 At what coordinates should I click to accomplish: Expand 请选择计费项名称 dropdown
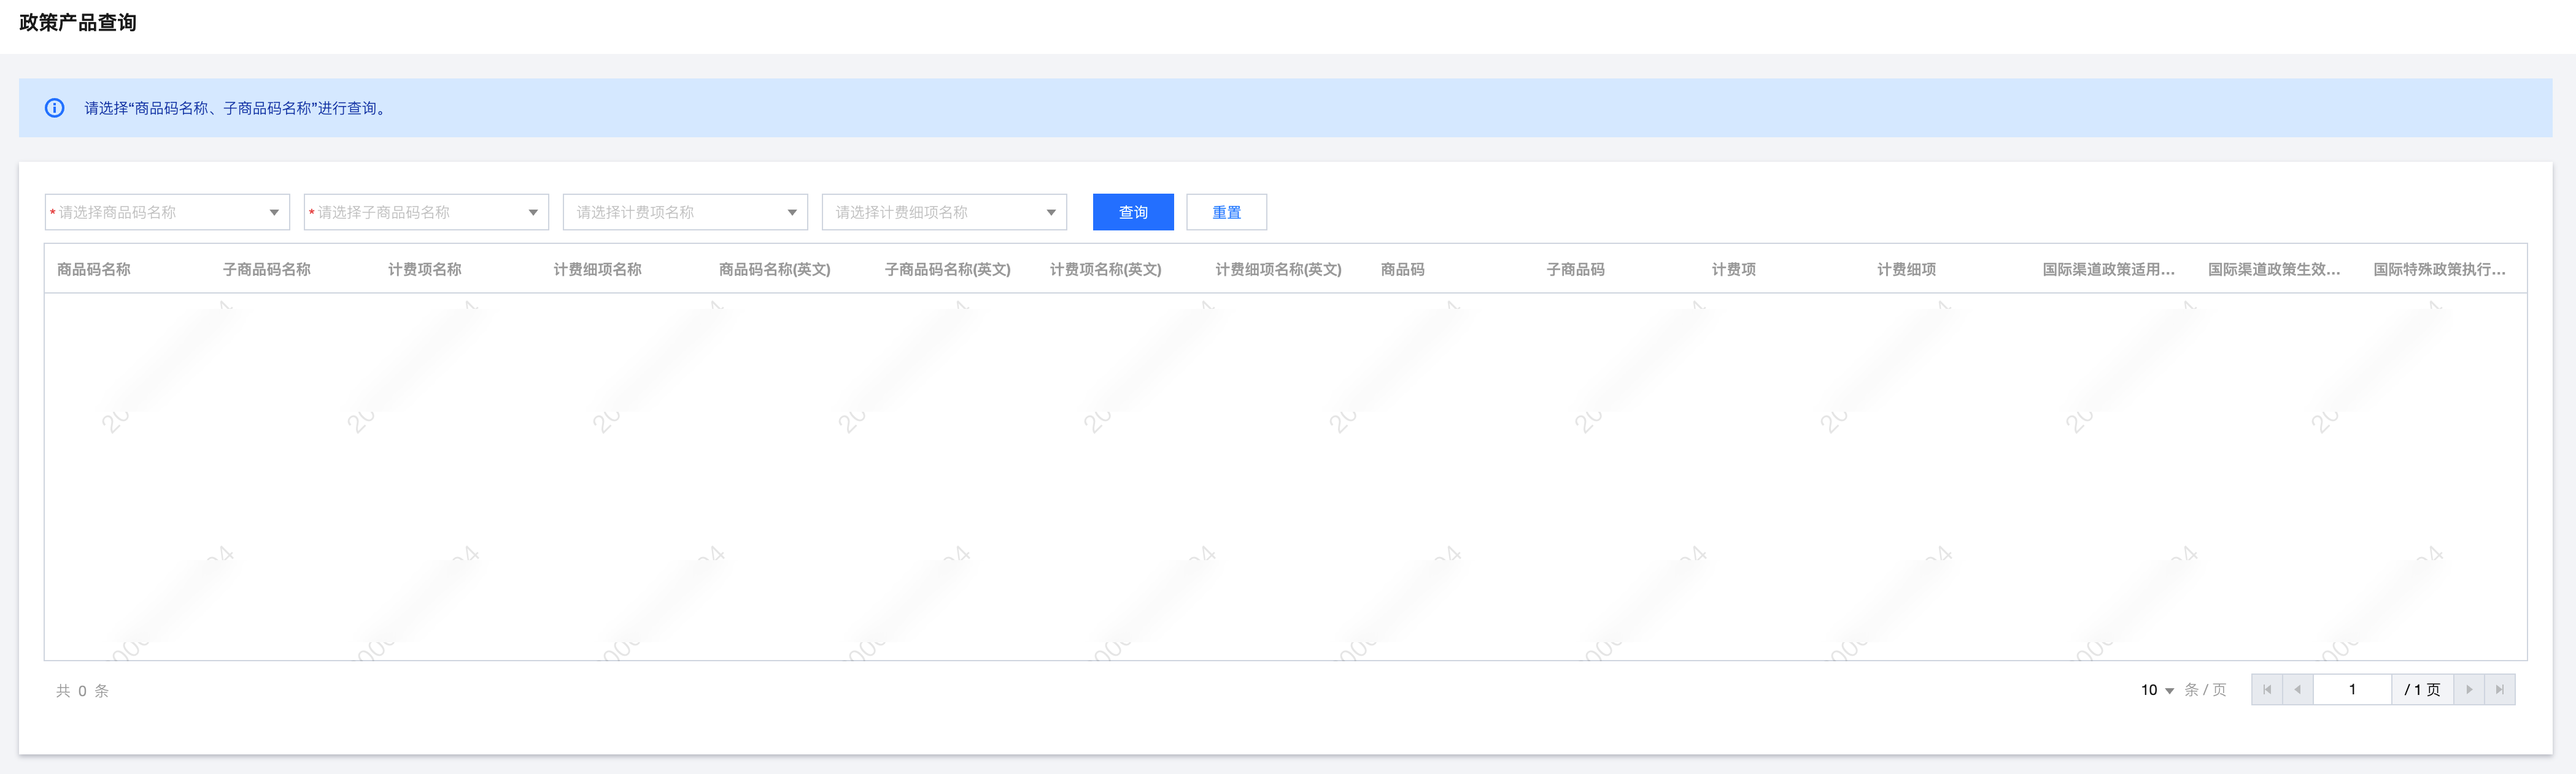coord(685,211)
